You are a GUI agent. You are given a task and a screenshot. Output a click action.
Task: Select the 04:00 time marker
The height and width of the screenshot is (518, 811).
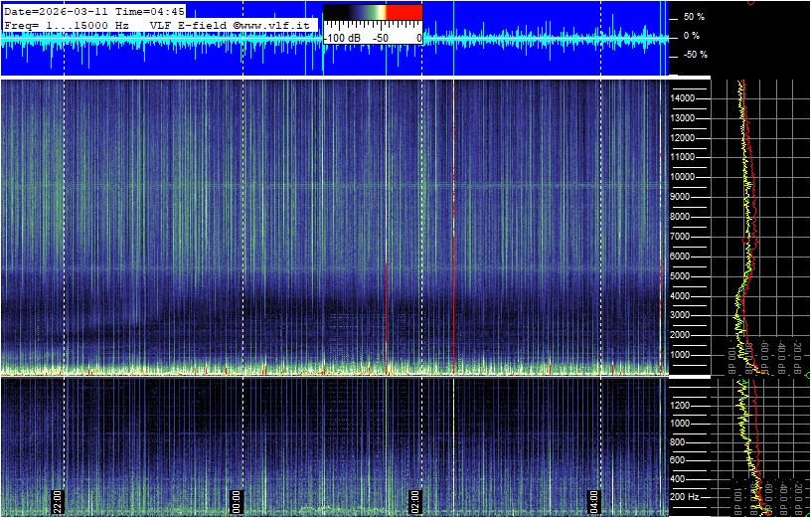point(593,499)
